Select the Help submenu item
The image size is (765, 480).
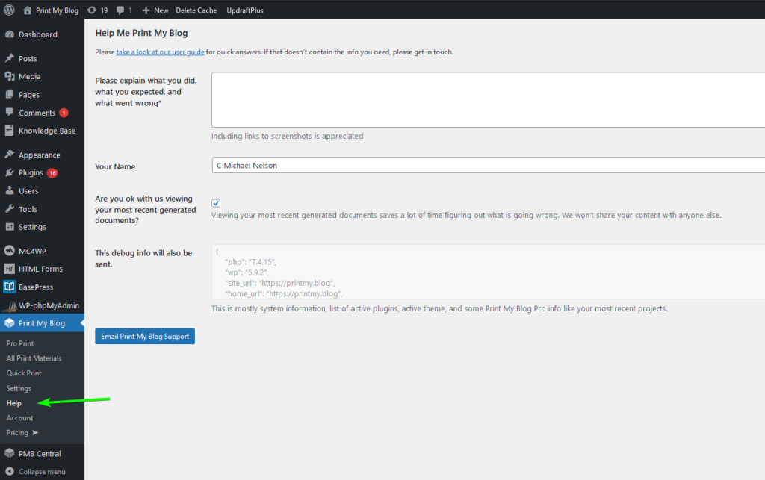coord(13,403)
